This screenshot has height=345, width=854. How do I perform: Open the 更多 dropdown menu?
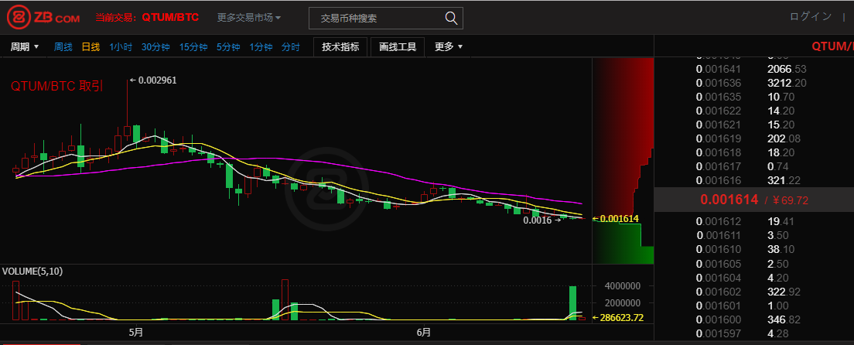pyautogui.click(x=449, y=47)
